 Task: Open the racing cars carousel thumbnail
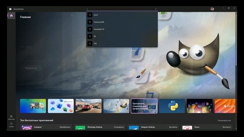point(88,106)
